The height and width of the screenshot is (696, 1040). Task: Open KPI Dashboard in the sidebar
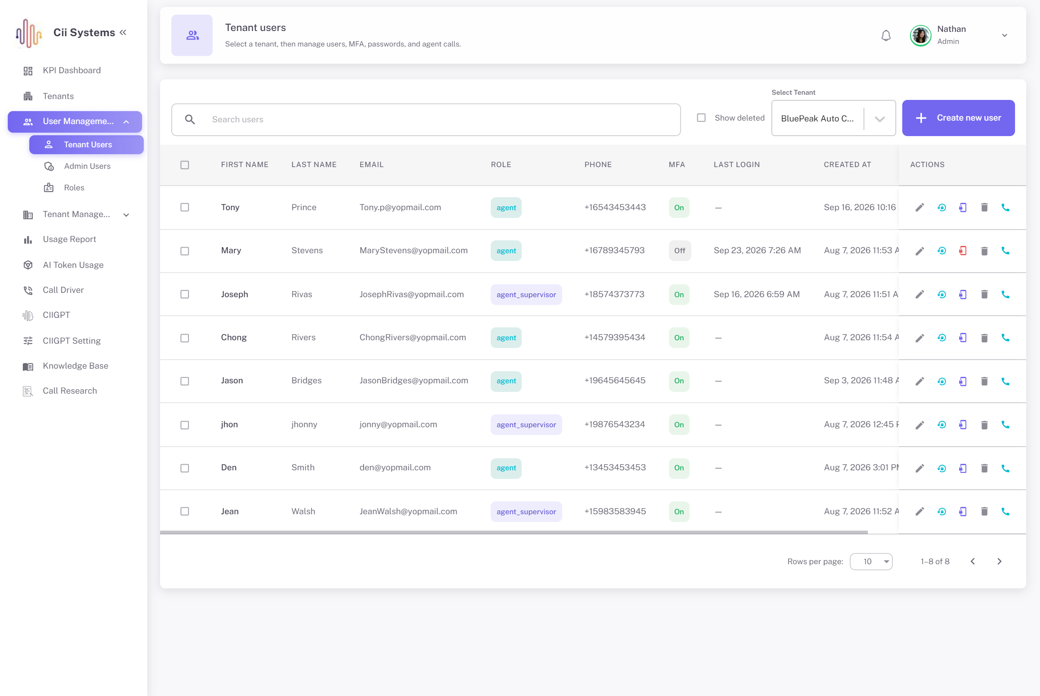74,71
